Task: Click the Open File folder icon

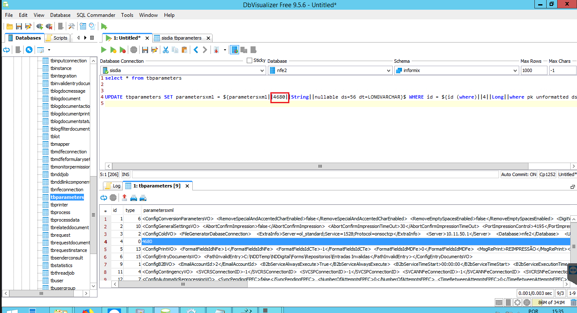Action: coord(10,26)
